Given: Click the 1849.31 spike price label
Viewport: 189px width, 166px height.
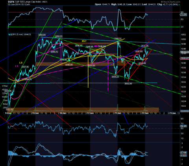Looking at the screenshot, I should 118,38.
